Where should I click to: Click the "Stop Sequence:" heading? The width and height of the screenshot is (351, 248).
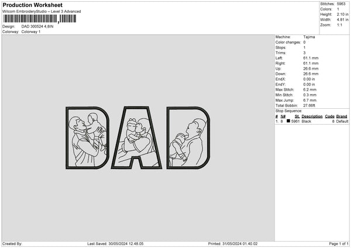coord(289,111)
